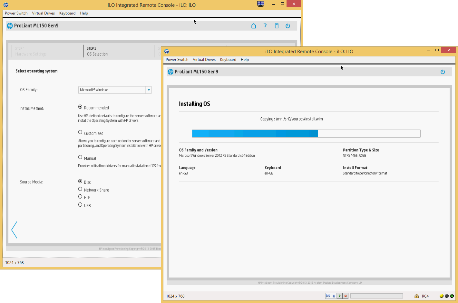The width and height of the screenshot is (458, 303).
Task: Maximize the back iLO console window
Action: coord(282,4)
